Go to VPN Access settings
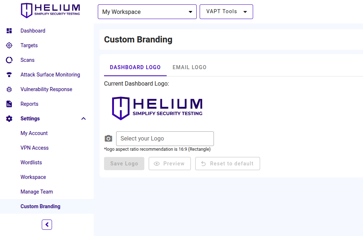This screenshot has width=363, height=236. click(x=34, y=148)
